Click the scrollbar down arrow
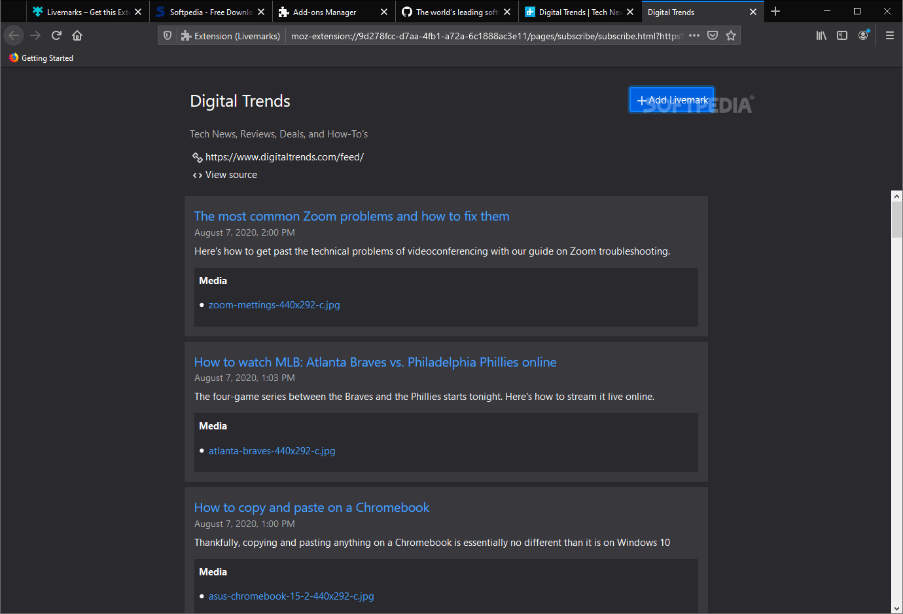Screen dimensions: 903x614 click(x=896, y=609)
